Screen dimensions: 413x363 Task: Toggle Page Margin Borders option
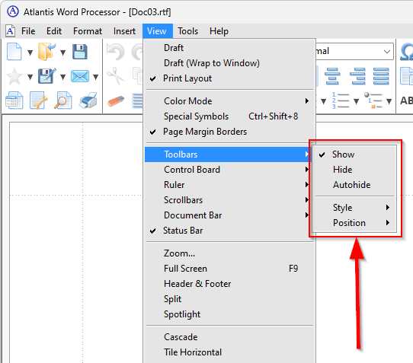229,132
